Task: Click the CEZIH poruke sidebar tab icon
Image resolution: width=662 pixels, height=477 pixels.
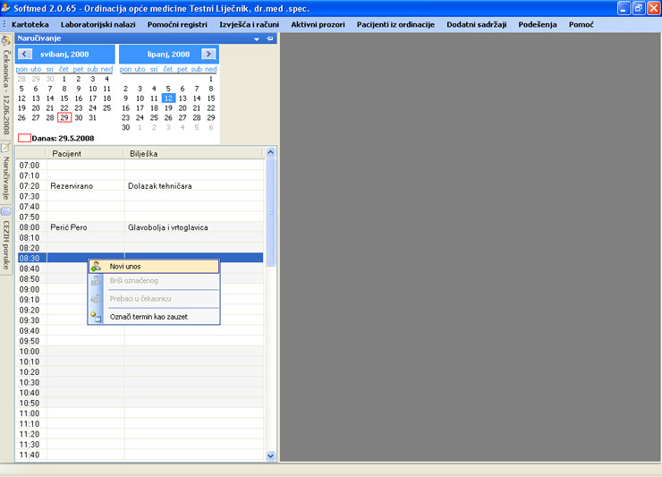Action: click(6, 211)
